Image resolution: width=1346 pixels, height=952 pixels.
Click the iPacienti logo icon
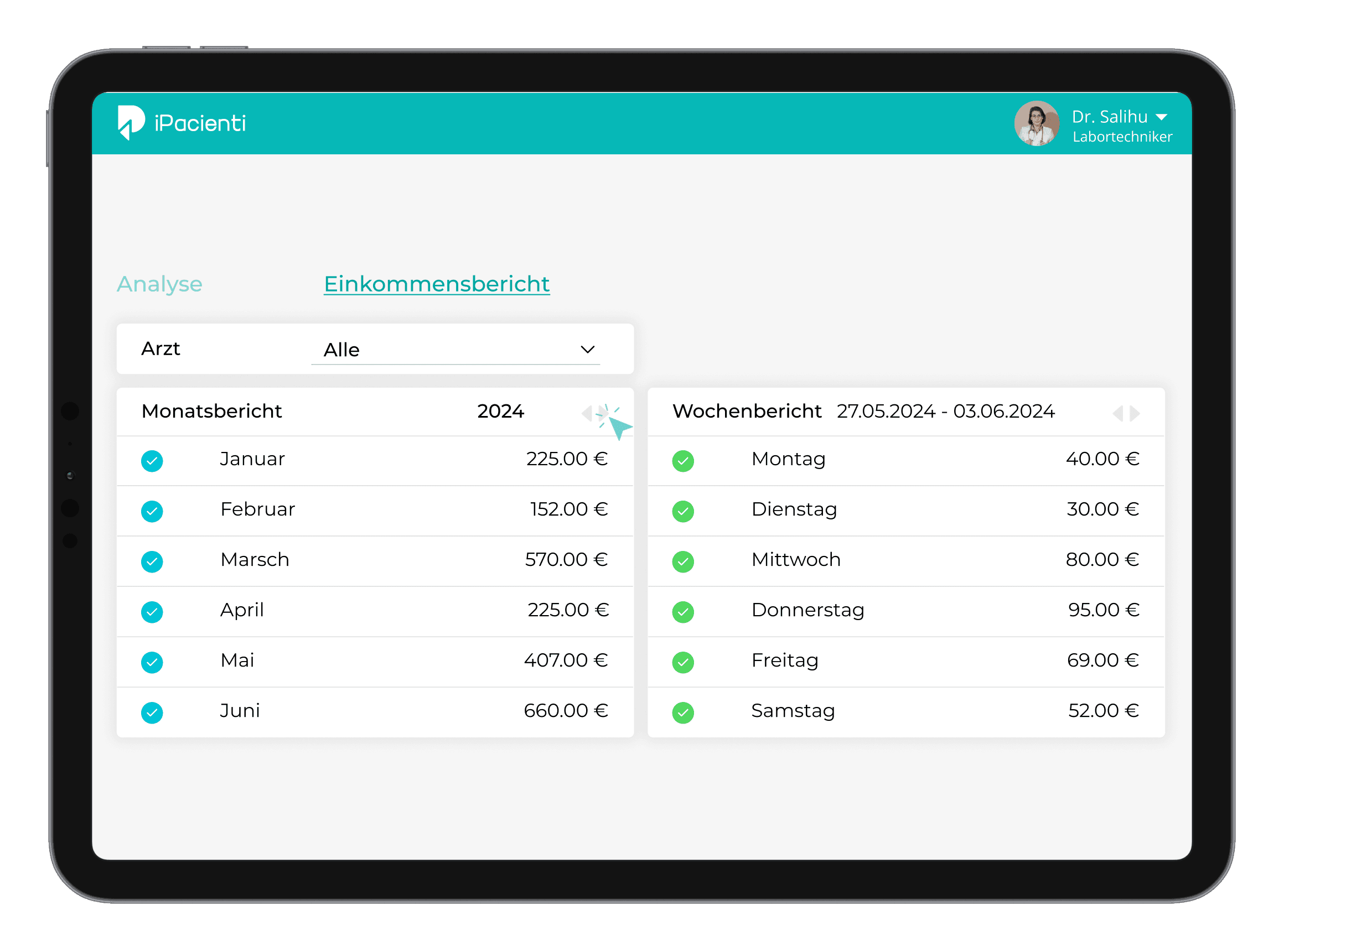coord(131,122)
